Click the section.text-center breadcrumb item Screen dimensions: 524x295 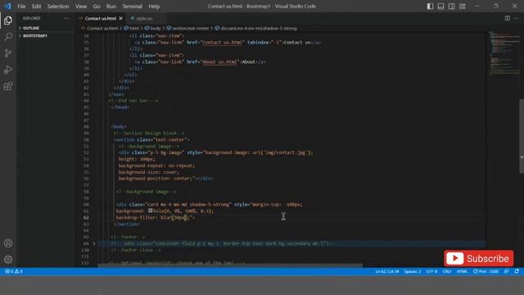coord(187,29)
